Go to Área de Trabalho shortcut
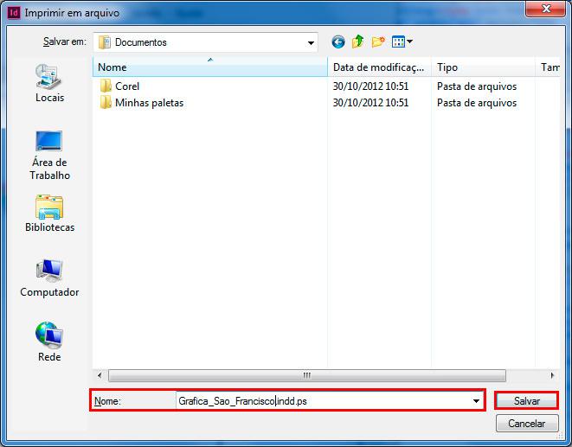Viewport: 572px width, 447px height. click(49, 156)
